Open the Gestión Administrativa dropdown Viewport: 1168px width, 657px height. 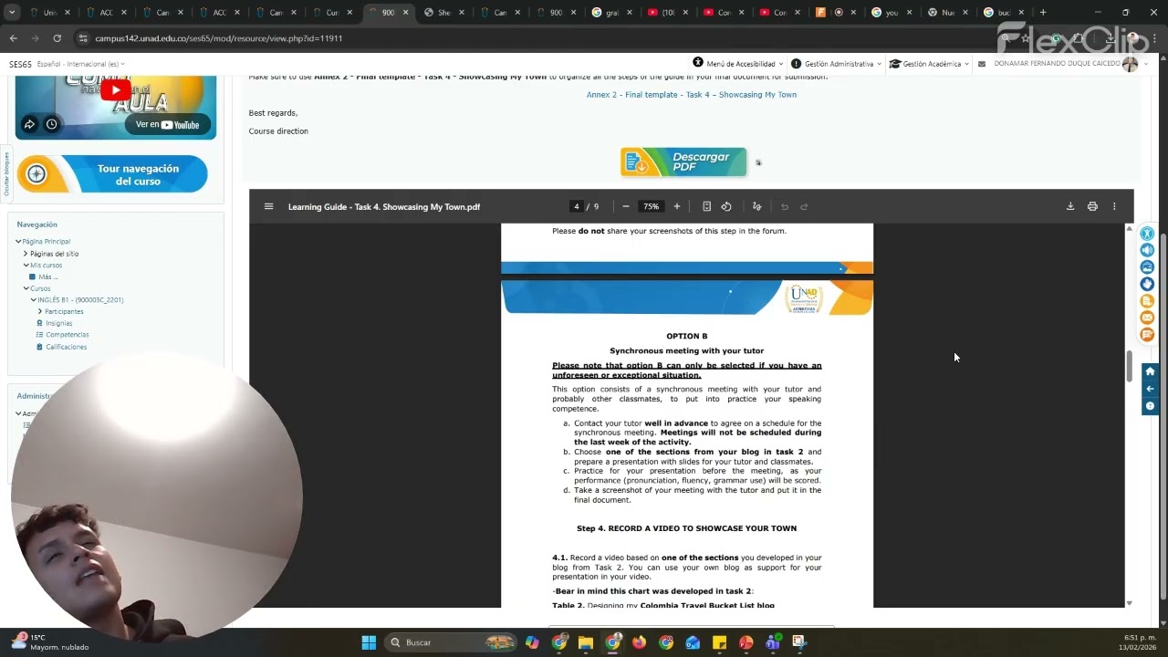pyautogui.click(x=837, y=64)
